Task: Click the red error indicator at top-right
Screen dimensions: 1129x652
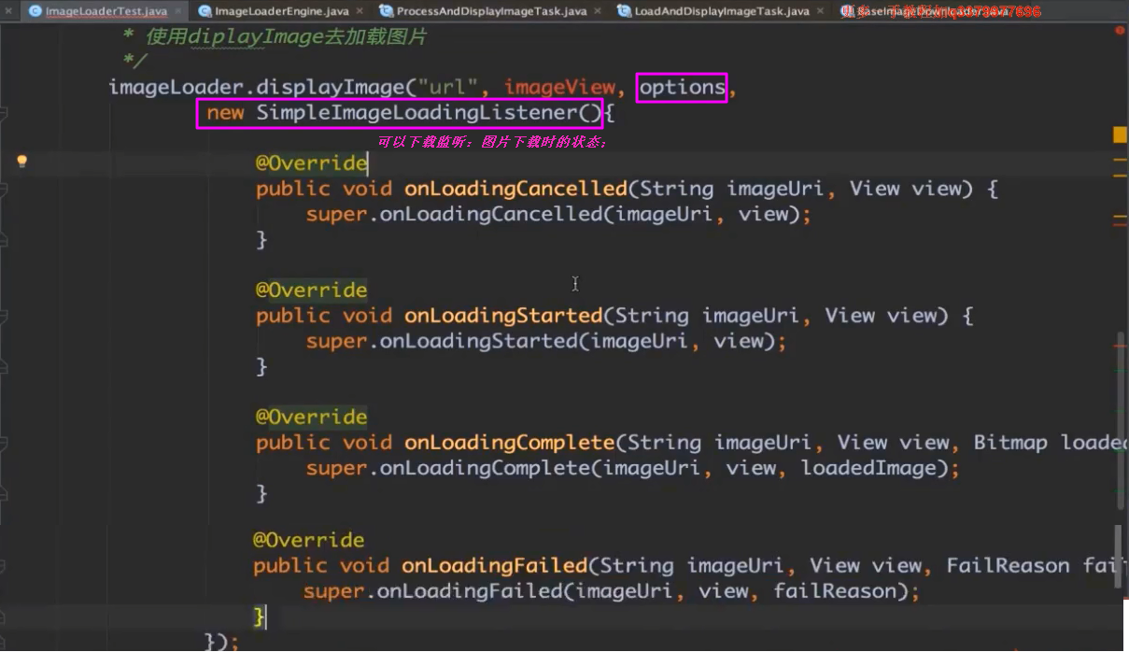Action: click(x=1120, y=31)
